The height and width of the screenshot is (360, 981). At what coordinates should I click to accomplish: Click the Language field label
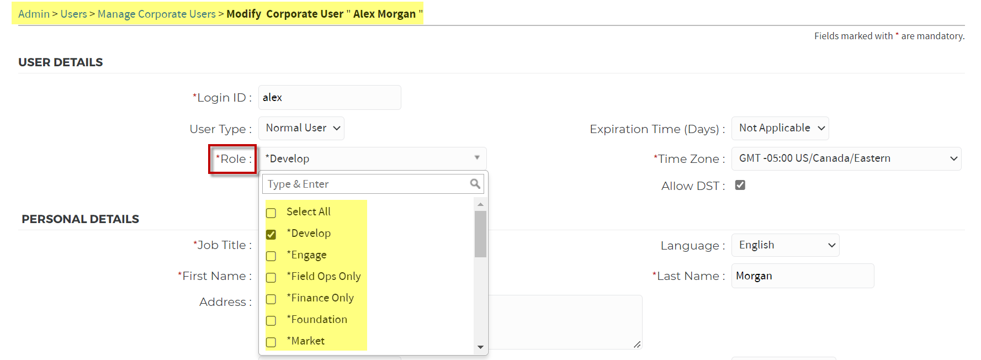(693, 246)
